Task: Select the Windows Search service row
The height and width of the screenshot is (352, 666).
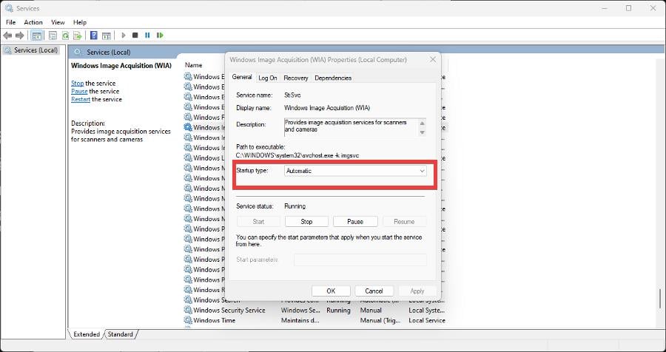Action: tap(314, 300)
